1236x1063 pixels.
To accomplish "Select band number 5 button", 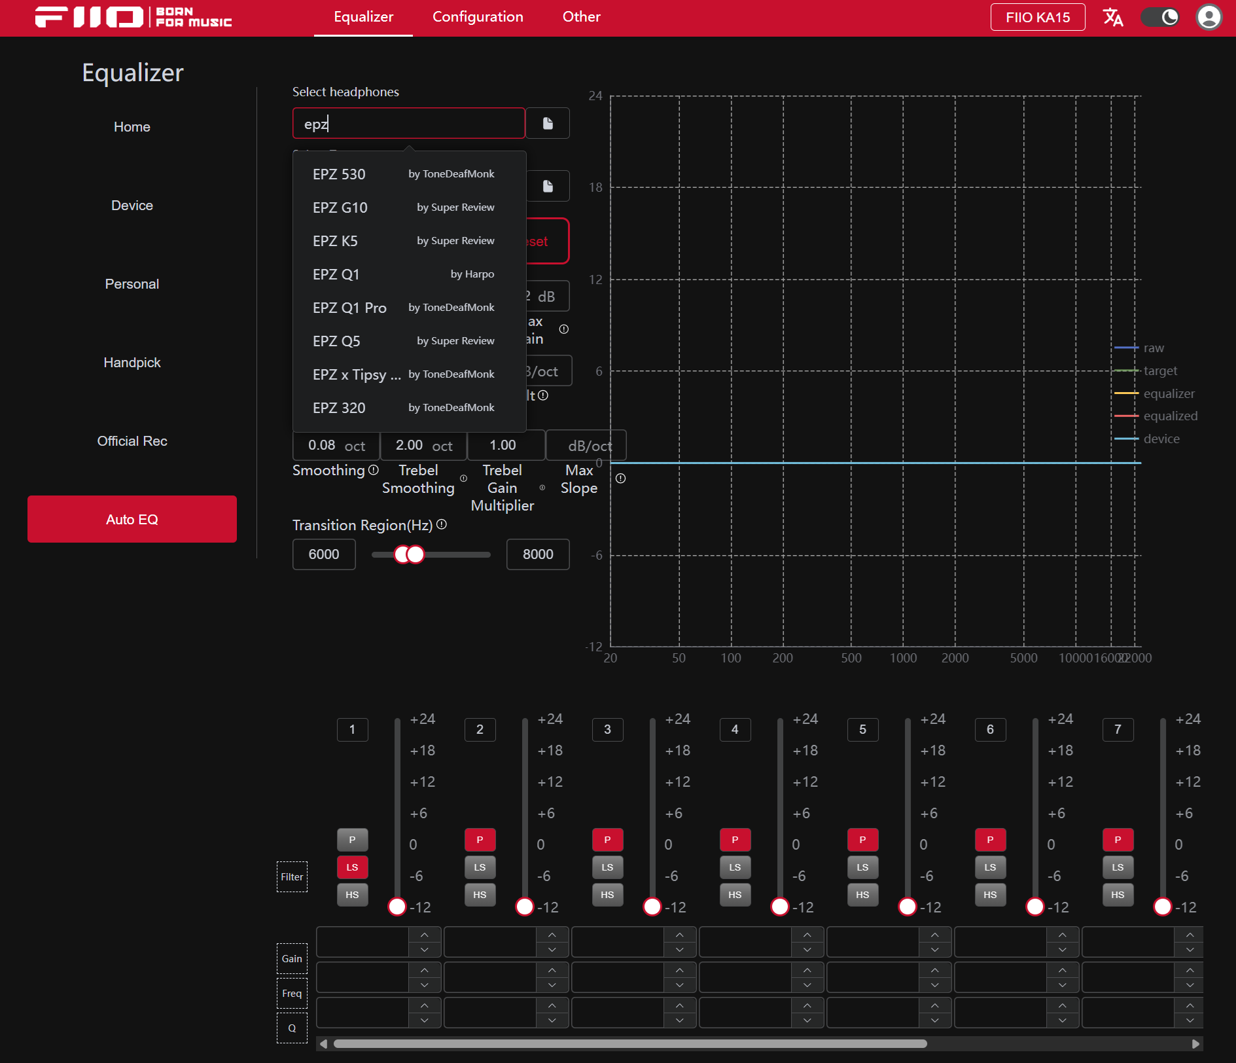I will coord(862,730).
